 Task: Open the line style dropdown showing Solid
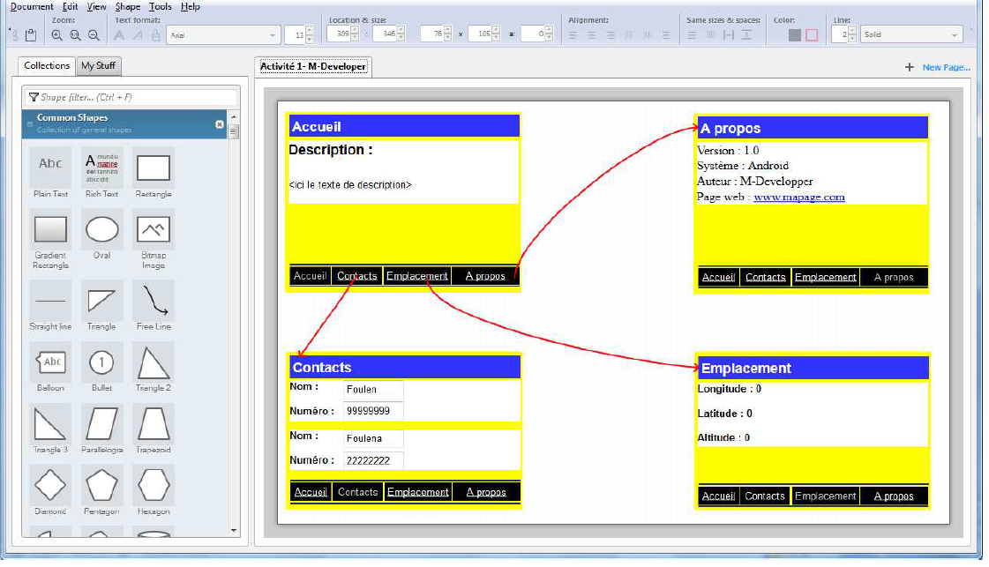(x=910, y=34)
